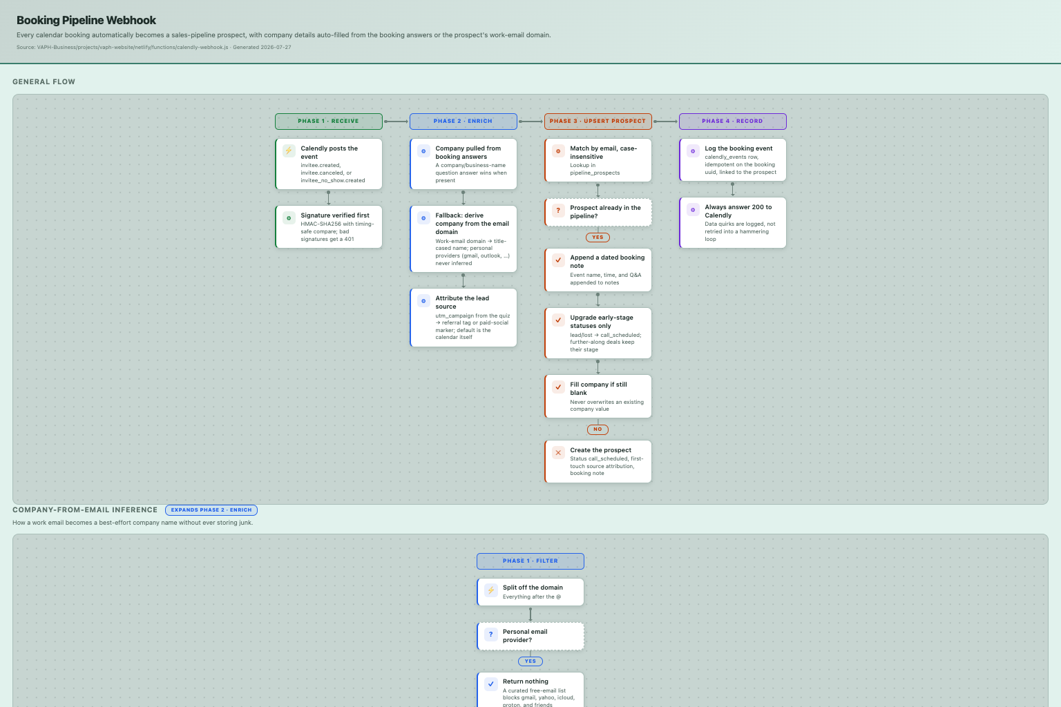Screen dimensions: 1061x707
Task: Click the gear icon on Attribute the lead source
Action: [x=423, y=300]
